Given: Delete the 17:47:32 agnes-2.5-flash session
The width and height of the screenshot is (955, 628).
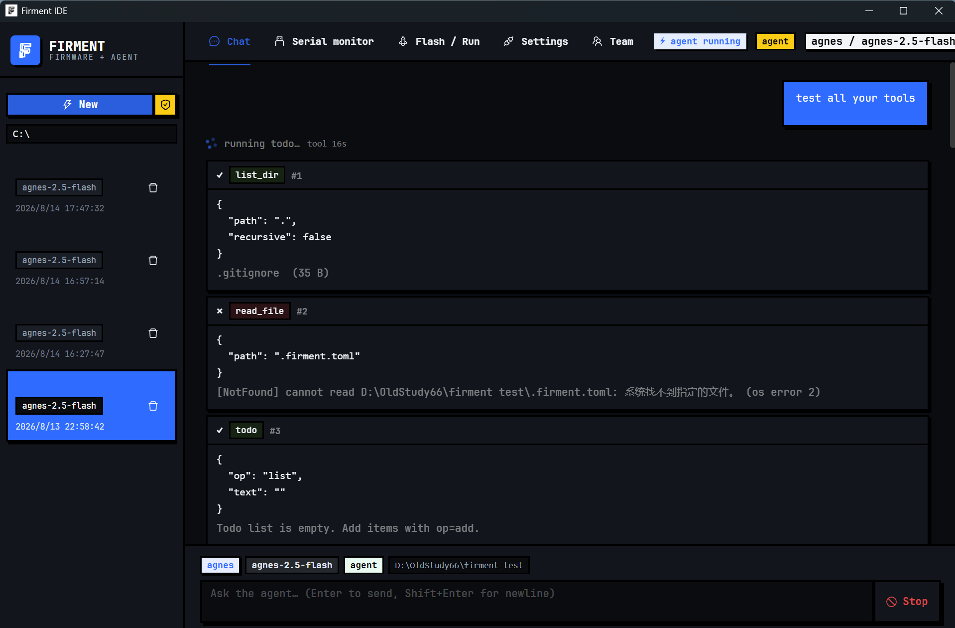Looking at the screenshot, I should 153,187.
